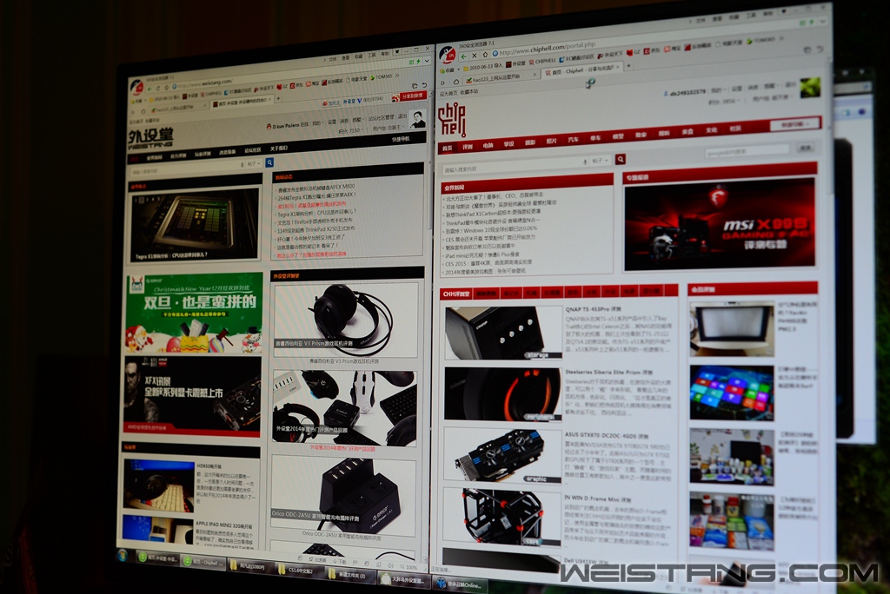Click the 分享到微博 button
Image resolution: width=890 pixels, height=594 pixels.
(x=408, y=96)
